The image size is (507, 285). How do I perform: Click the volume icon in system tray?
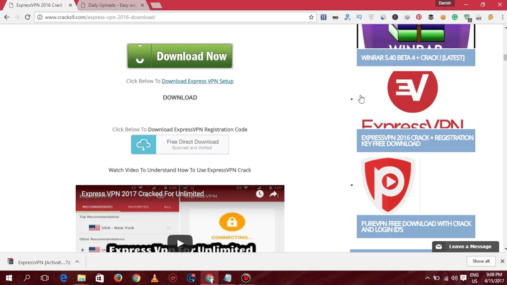(x=454, y=278)
